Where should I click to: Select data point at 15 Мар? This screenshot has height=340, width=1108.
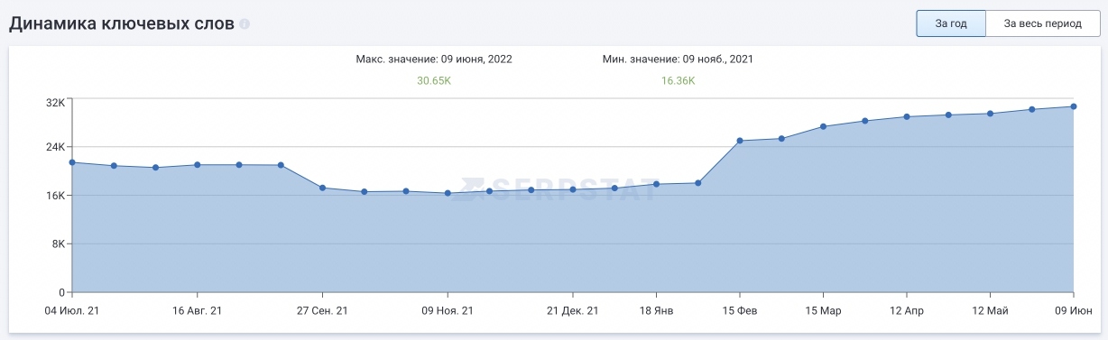pos(823,126)
